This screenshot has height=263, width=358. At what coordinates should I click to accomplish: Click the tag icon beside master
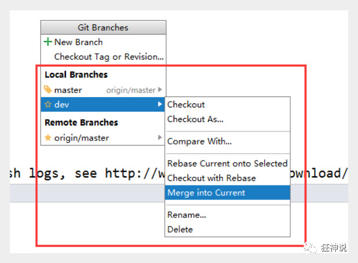pyautogui.click(x=48, y=90)
